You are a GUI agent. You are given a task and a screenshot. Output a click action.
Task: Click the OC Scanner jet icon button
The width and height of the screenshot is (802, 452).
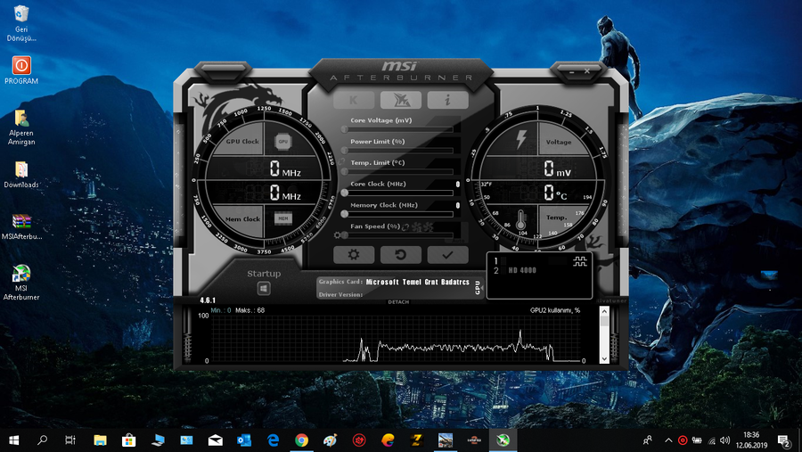(400, 100)
